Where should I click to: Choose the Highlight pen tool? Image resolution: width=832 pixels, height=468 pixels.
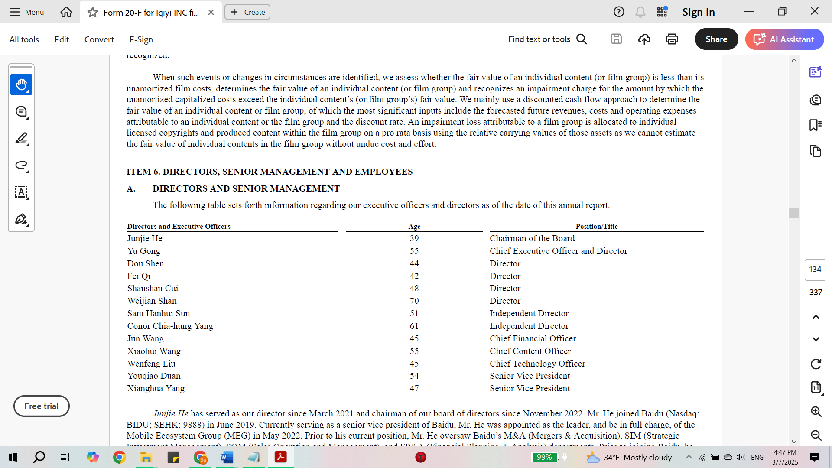pyautogui.click(x=21, y=139)
